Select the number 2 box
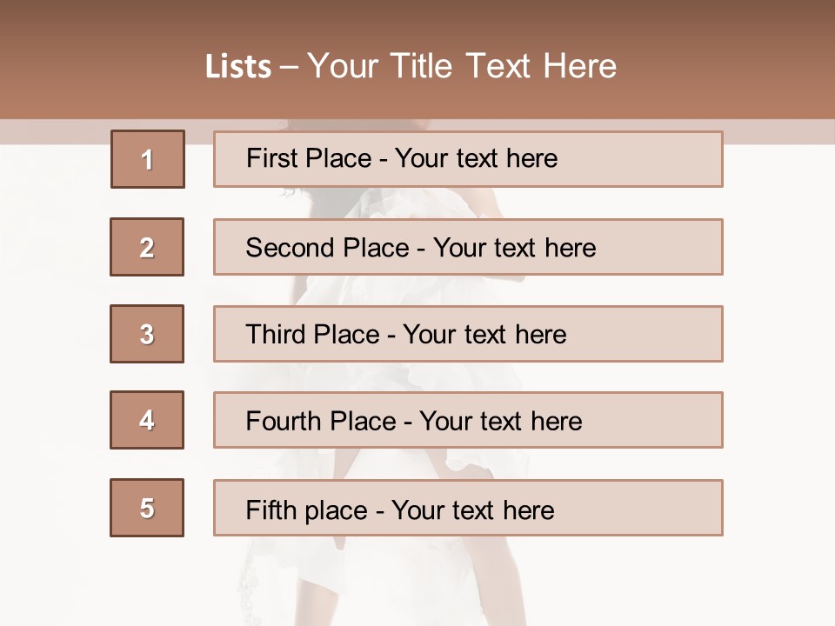This screenshot has height=626, width=835. coord(147,247)
